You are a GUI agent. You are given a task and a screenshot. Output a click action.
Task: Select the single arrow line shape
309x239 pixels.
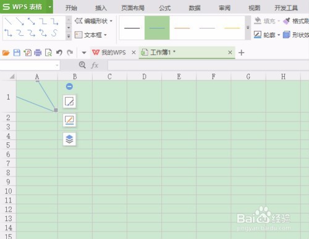(20, 21)
